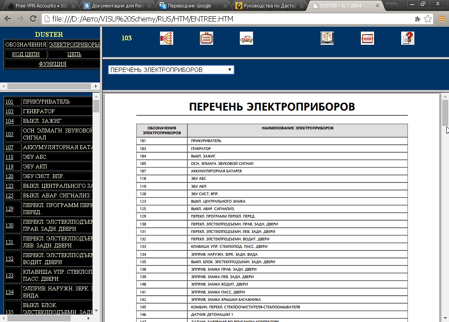This screenshot has height=322, width=449.
Task: Open component 134 link in sidebar
Action: click(10, 292)
